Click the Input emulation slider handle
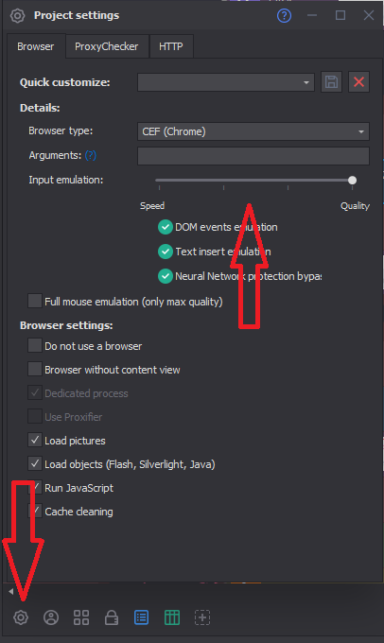Viewport: 384px width, 643px height. click(352, 180)
